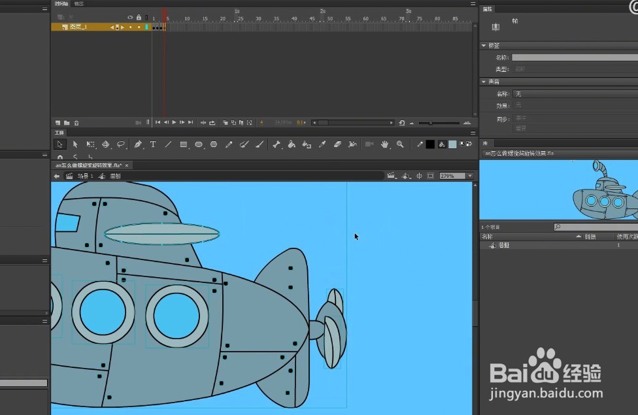638x415 pixels.
Task: Play the timeline animation
Action: [x=174, y=122]
